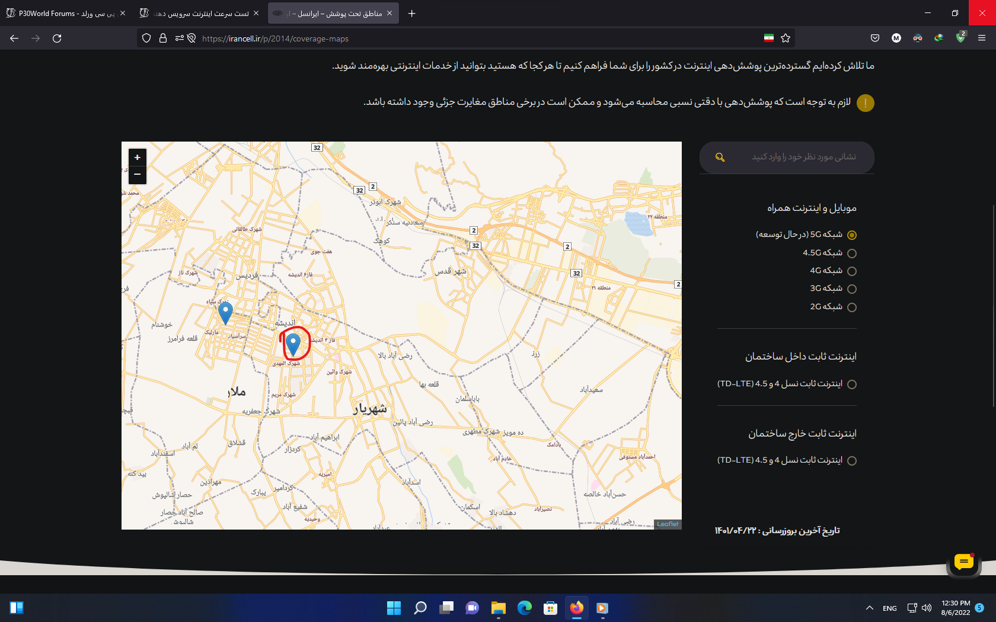Select the 3G network (شبکه 3G) radio option
996x622 pixels.
[852, 289]
